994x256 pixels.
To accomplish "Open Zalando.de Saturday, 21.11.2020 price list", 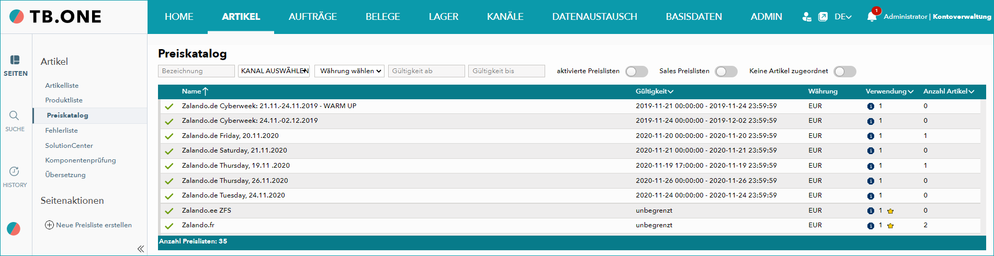I will coord(234,150).
